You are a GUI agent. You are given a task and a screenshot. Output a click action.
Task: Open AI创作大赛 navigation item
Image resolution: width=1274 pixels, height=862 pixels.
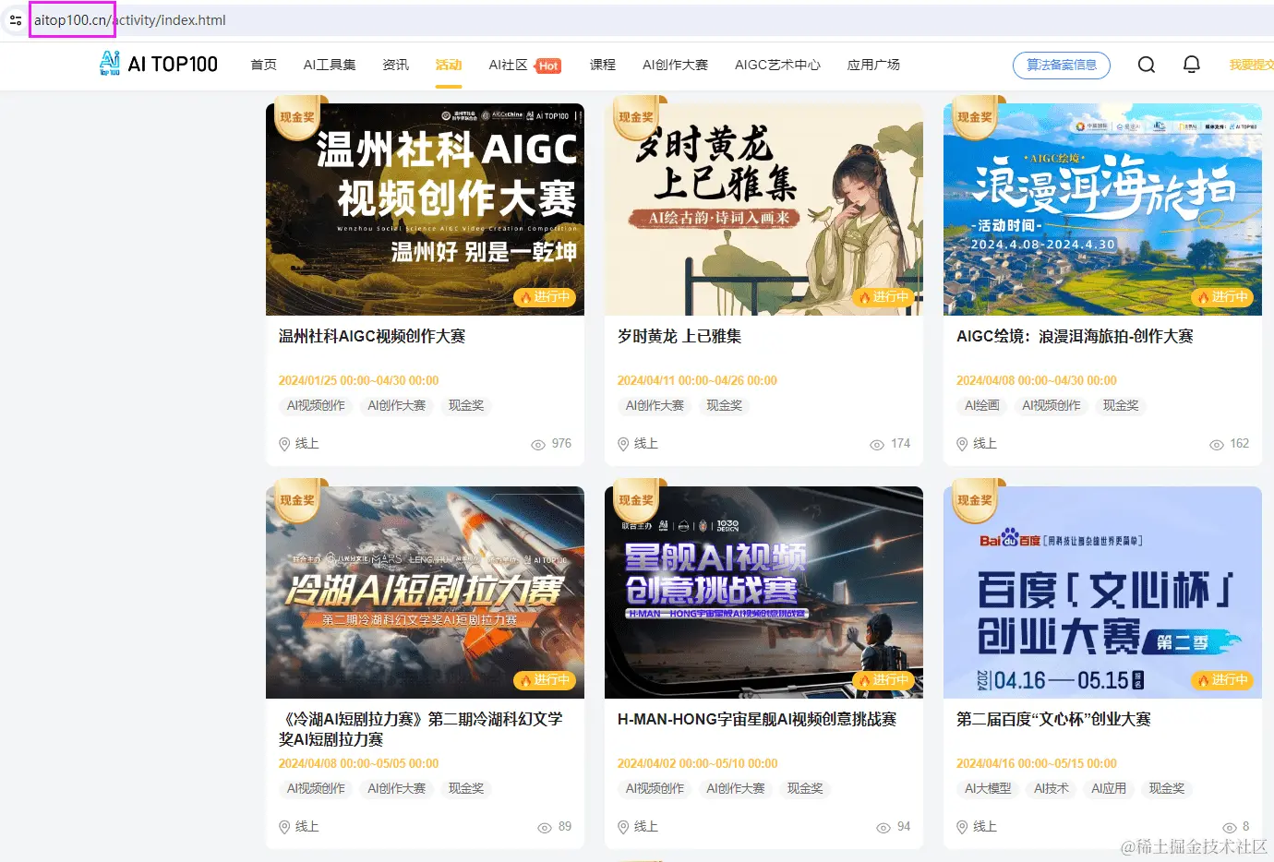[x=675, y=65]
